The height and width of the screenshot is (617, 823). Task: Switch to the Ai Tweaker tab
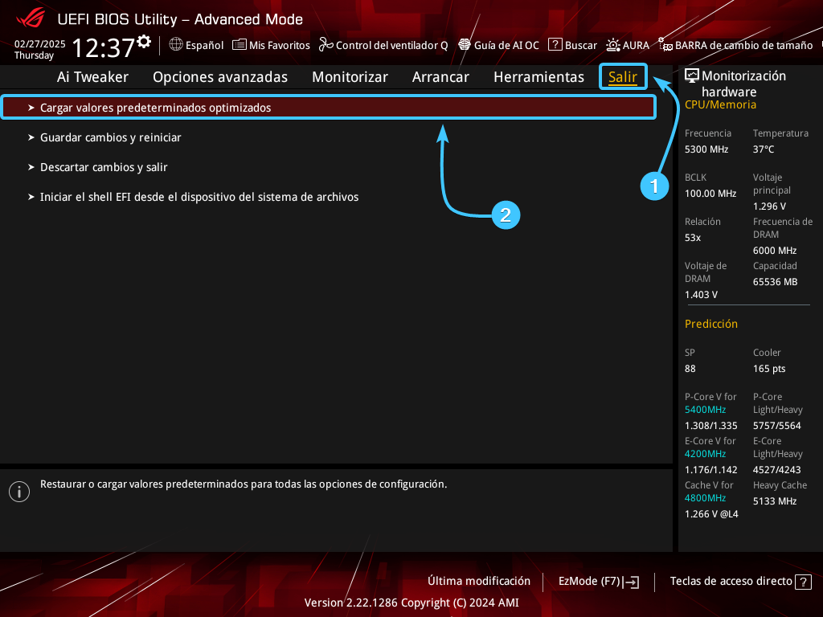tap(92, 77)
